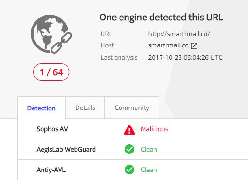Image resolution: width=248 pixels, height=180 pixels.
Task: Click the smartrmail.co host name
Action: click(168, 45)
